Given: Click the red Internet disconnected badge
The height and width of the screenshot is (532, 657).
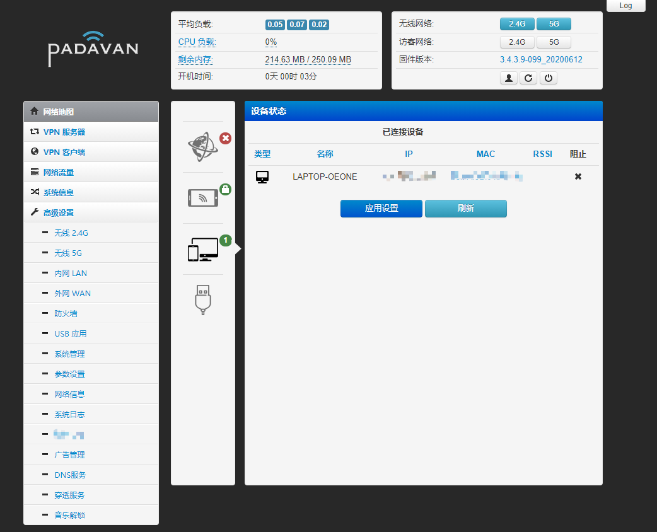Looking at the screenshot, I should coord(226,138).
